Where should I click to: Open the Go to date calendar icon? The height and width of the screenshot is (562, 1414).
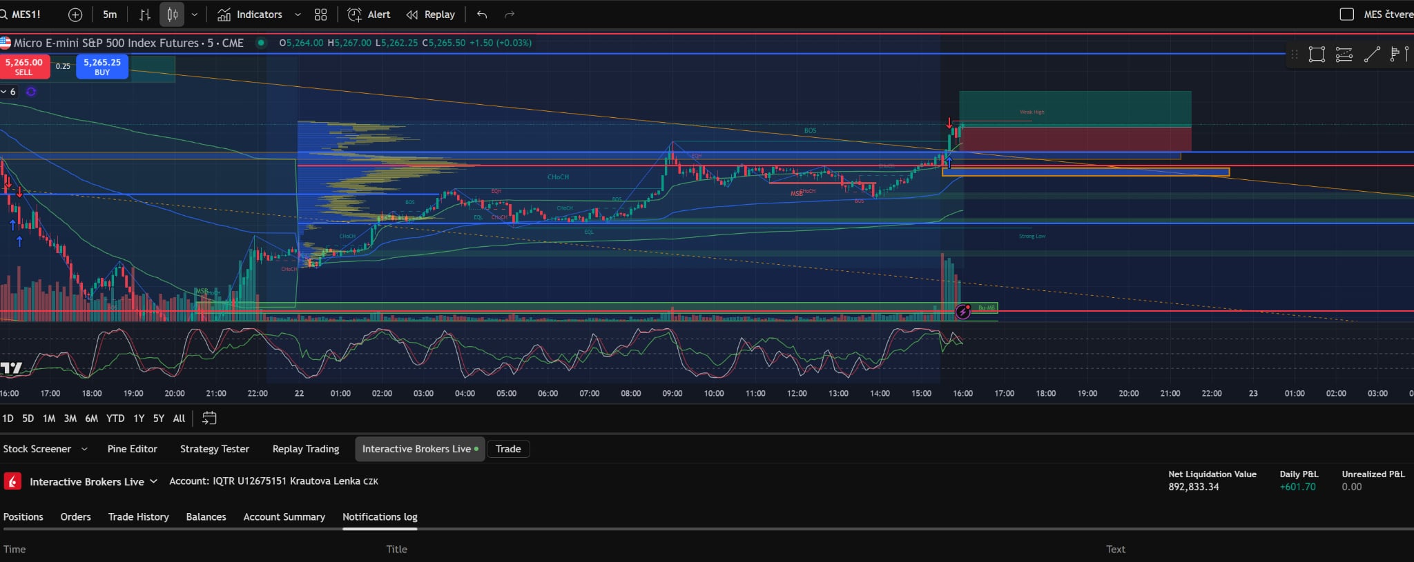tap(209, 419)
